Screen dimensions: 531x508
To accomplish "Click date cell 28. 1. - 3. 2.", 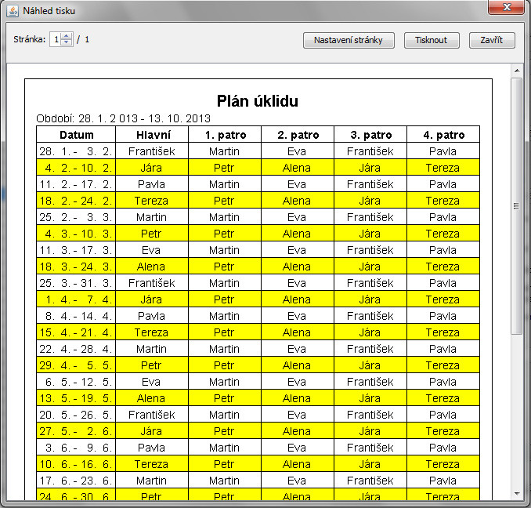I will (x=76, y=151).
